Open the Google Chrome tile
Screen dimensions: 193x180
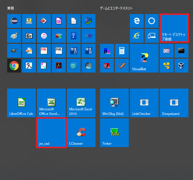14,66
